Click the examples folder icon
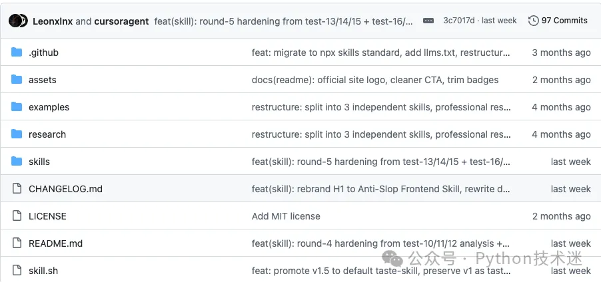The height and width of the screenshot is (282, 601). pos(17,106)
